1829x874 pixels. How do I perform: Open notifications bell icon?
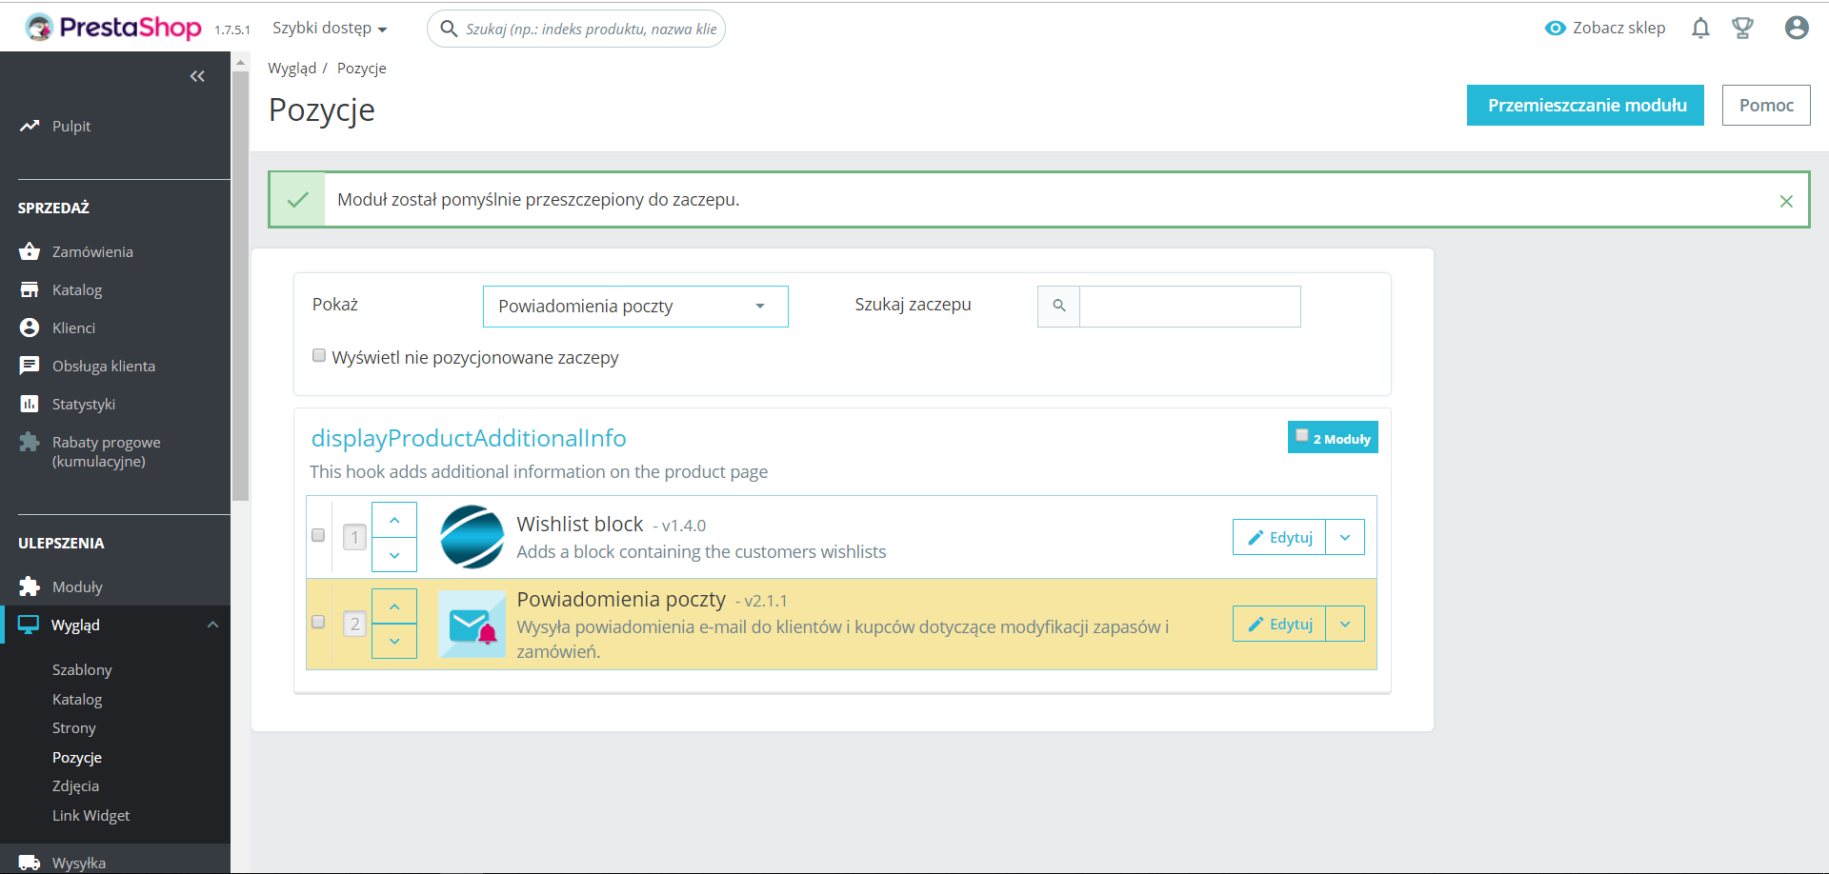pyautogui.click(x=1700, y=29)
